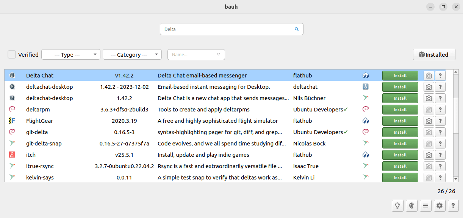Click the kelvin-says name text

[40, 178]
